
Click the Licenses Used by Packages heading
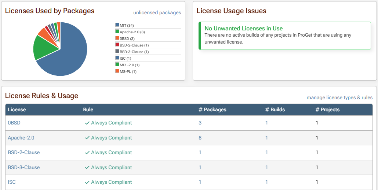click(50, 11)
